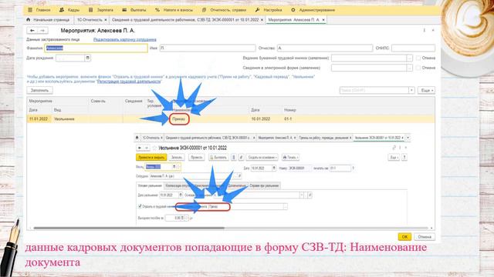The height and width of the screenshot is (277, 494).
Task: Click the Заполнить button
Action: click(x=39, y=90)
